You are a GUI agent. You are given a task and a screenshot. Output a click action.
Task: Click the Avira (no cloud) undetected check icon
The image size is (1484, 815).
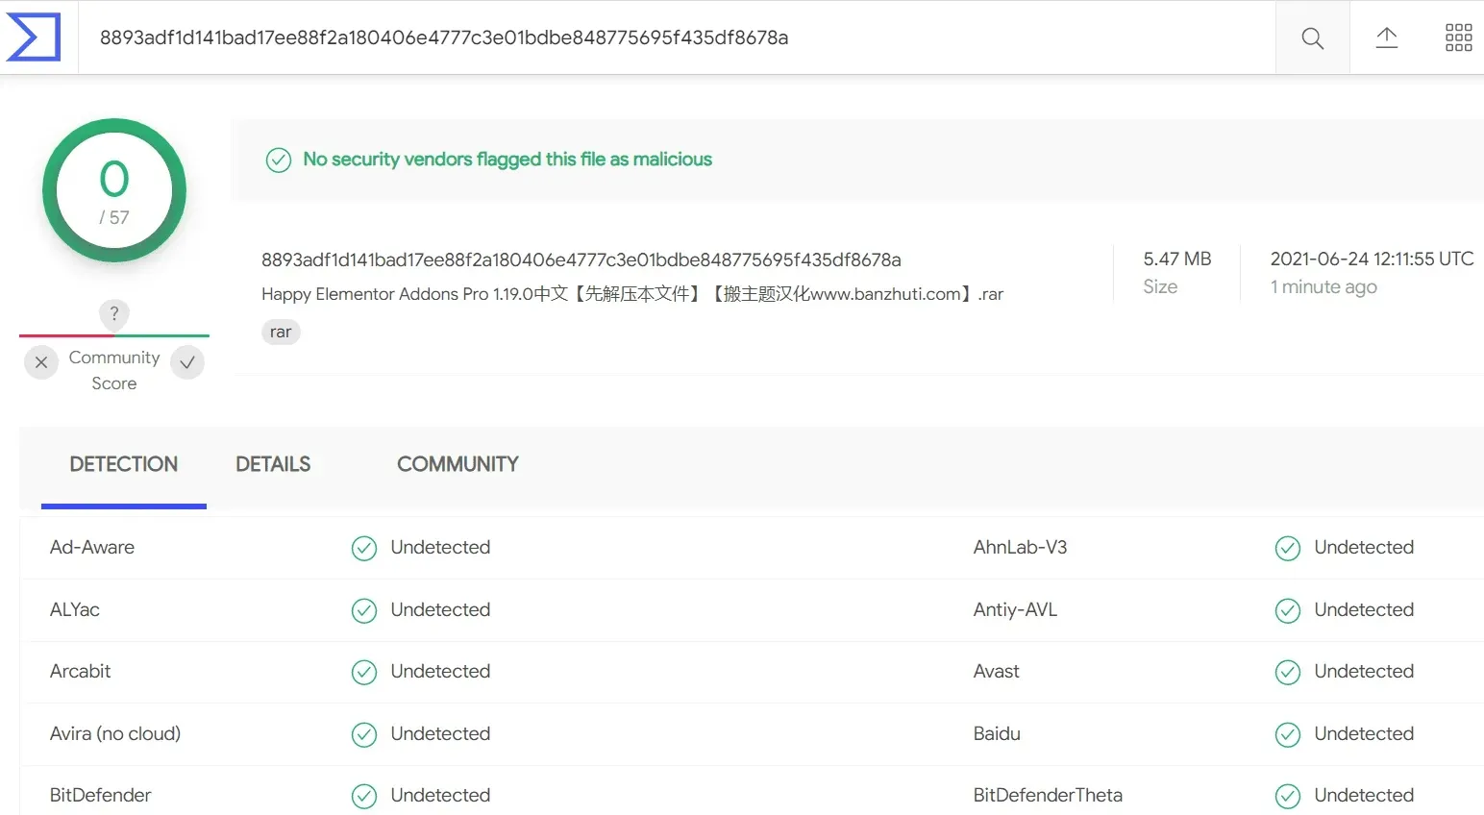click(x=364, y=734)
